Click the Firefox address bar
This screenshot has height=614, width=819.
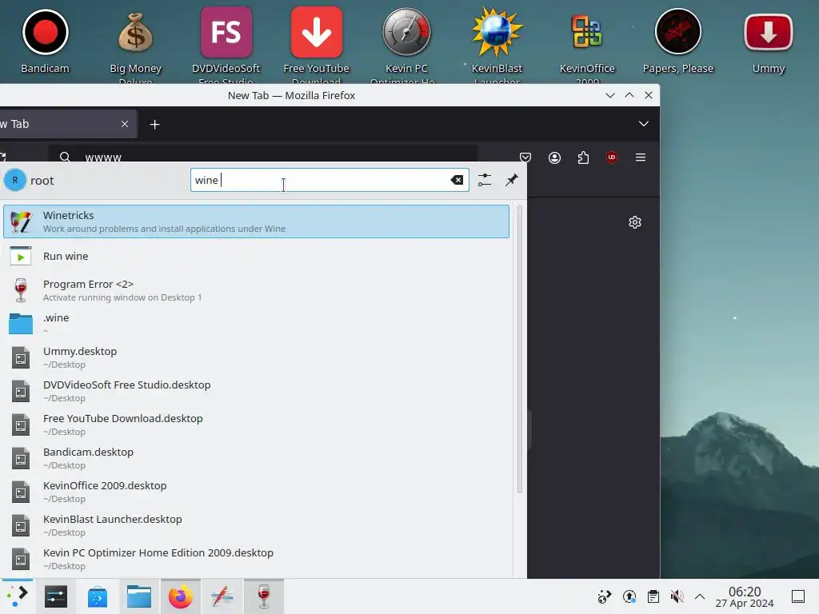(262, 156)
